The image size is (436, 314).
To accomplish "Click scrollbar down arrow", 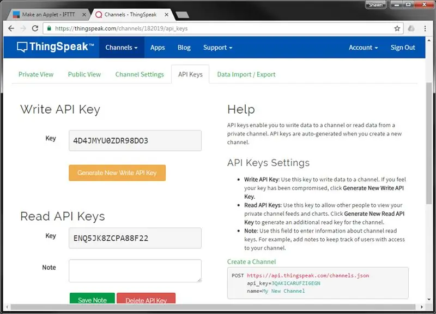I will [x=429, y=299].
